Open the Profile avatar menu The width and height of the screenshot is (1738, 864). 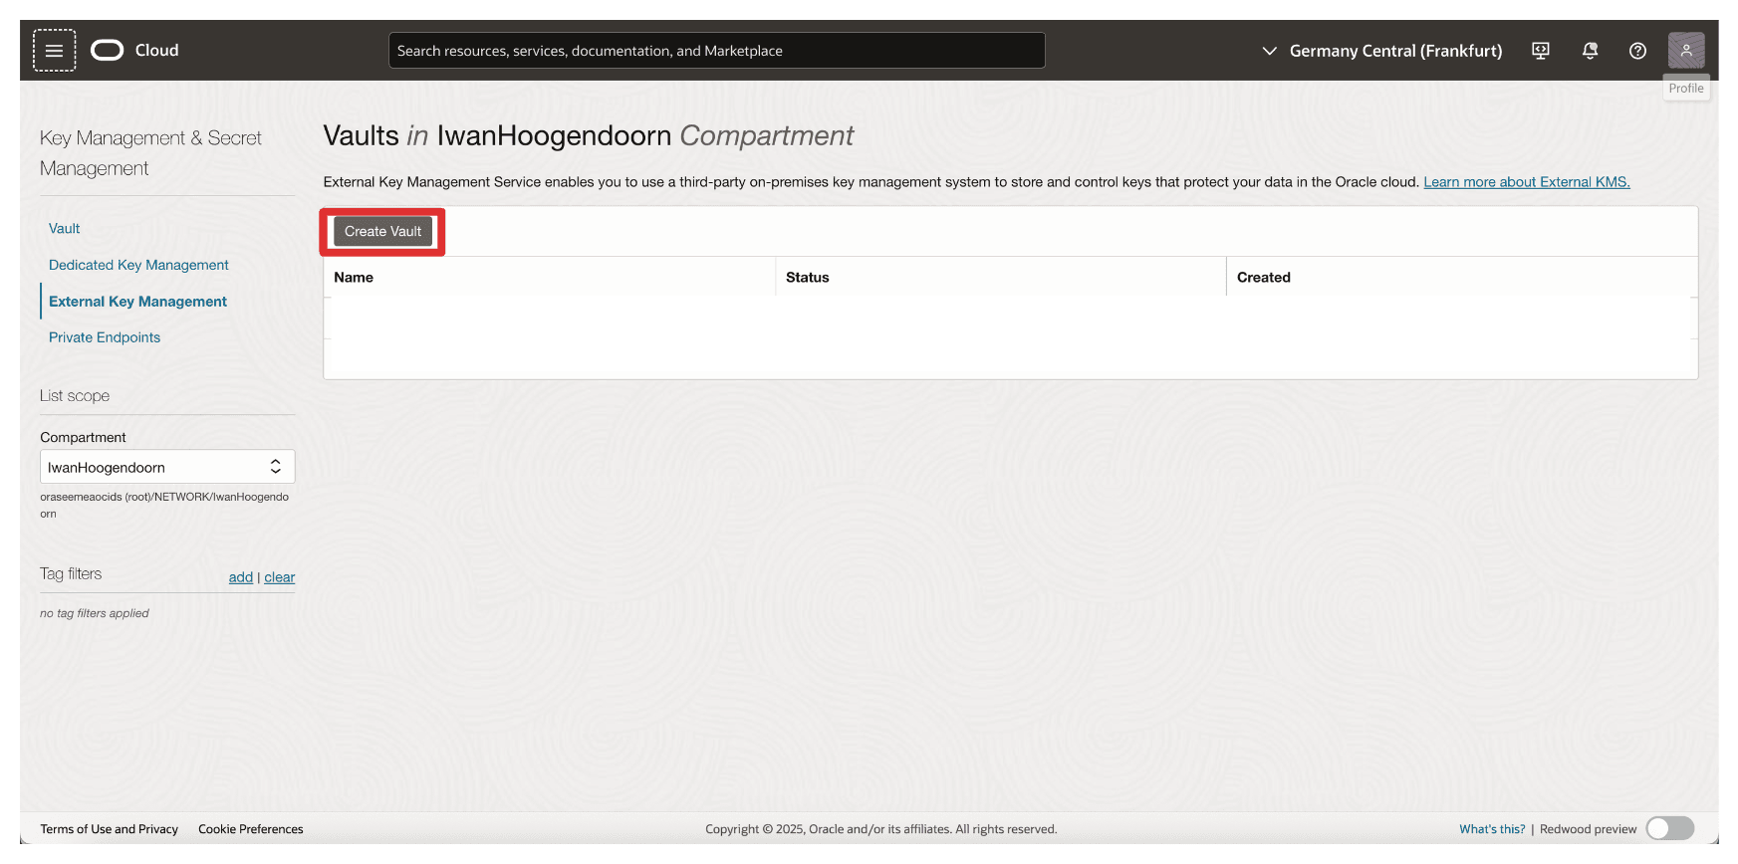1686,50
